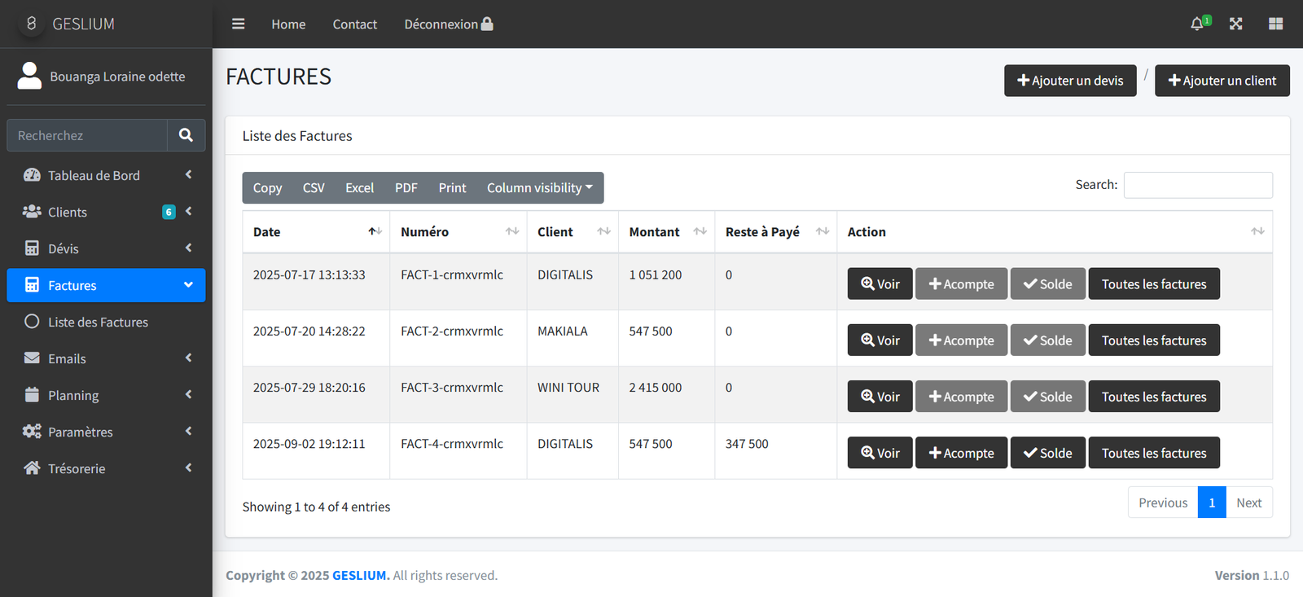
Task: Click the fullscreen expand icon
Action: coord(1235,24)
